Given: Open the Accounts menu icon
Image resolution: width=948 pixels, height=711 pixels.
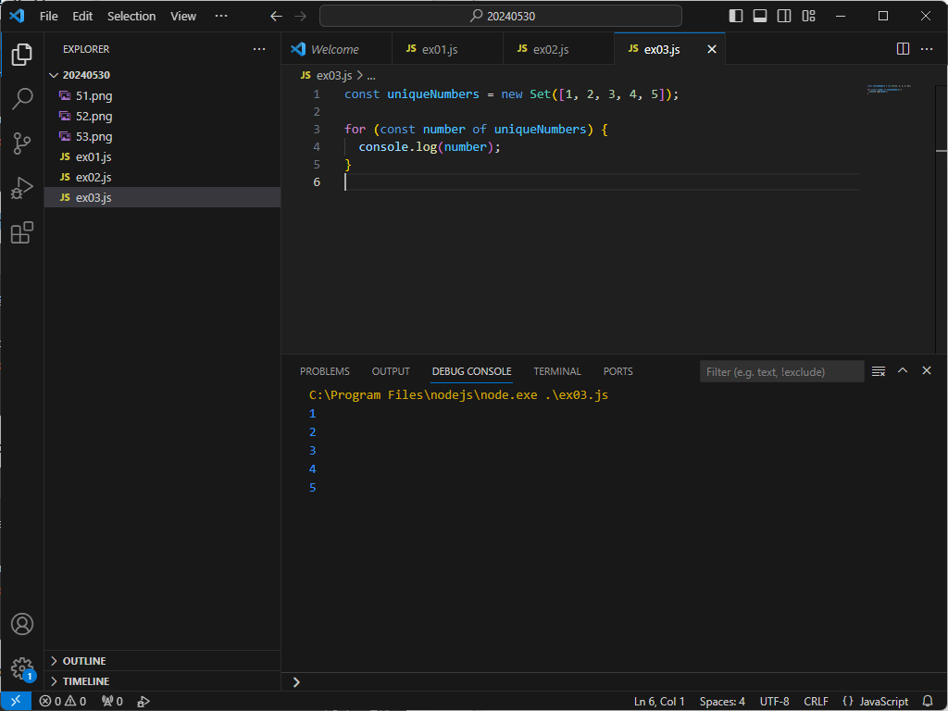Looking at the screenshot, I should (22, 624).
